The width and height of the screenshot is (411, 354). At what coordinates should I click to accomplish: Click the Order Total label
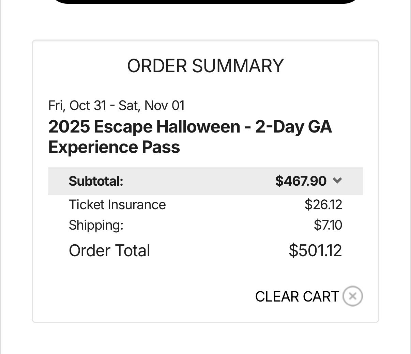(109, 250)
